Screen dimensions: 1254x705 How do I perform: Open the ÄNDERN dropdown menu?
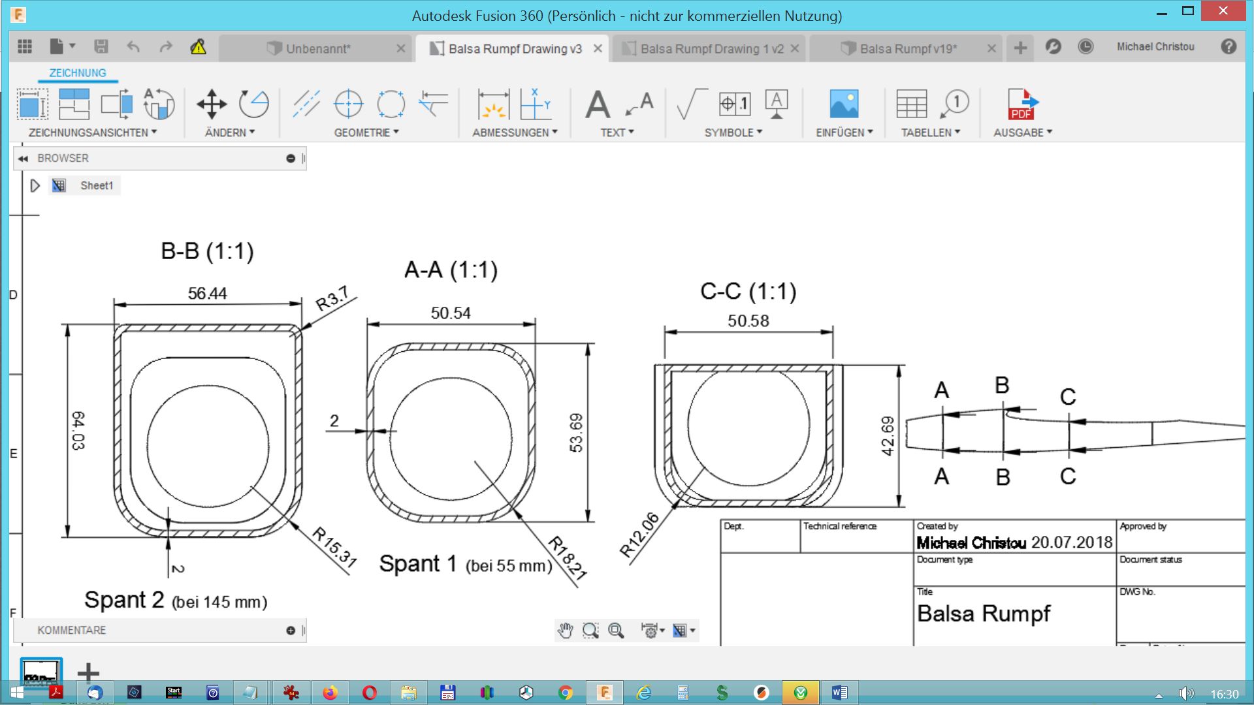click(x=230, y=133)
